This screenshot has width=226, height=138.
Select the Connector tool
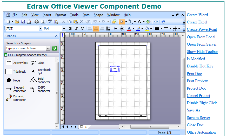[131, 22]
